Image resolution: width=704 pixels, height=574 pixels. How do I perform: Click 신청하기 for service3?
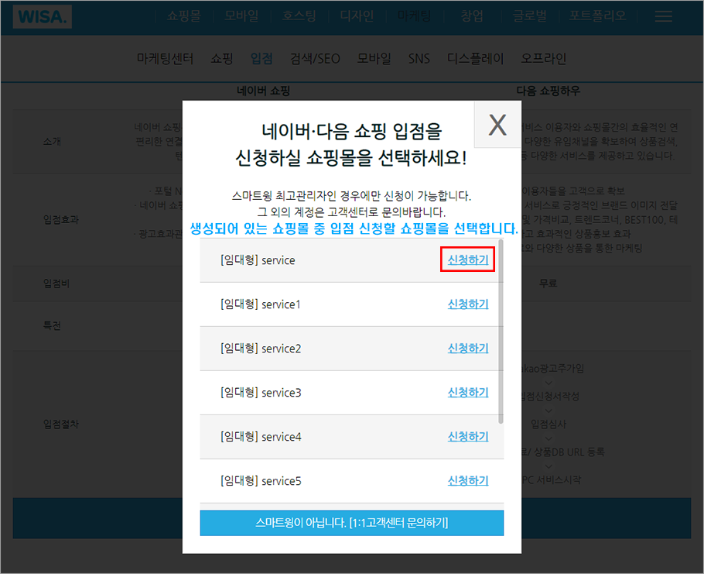(468, 392)
